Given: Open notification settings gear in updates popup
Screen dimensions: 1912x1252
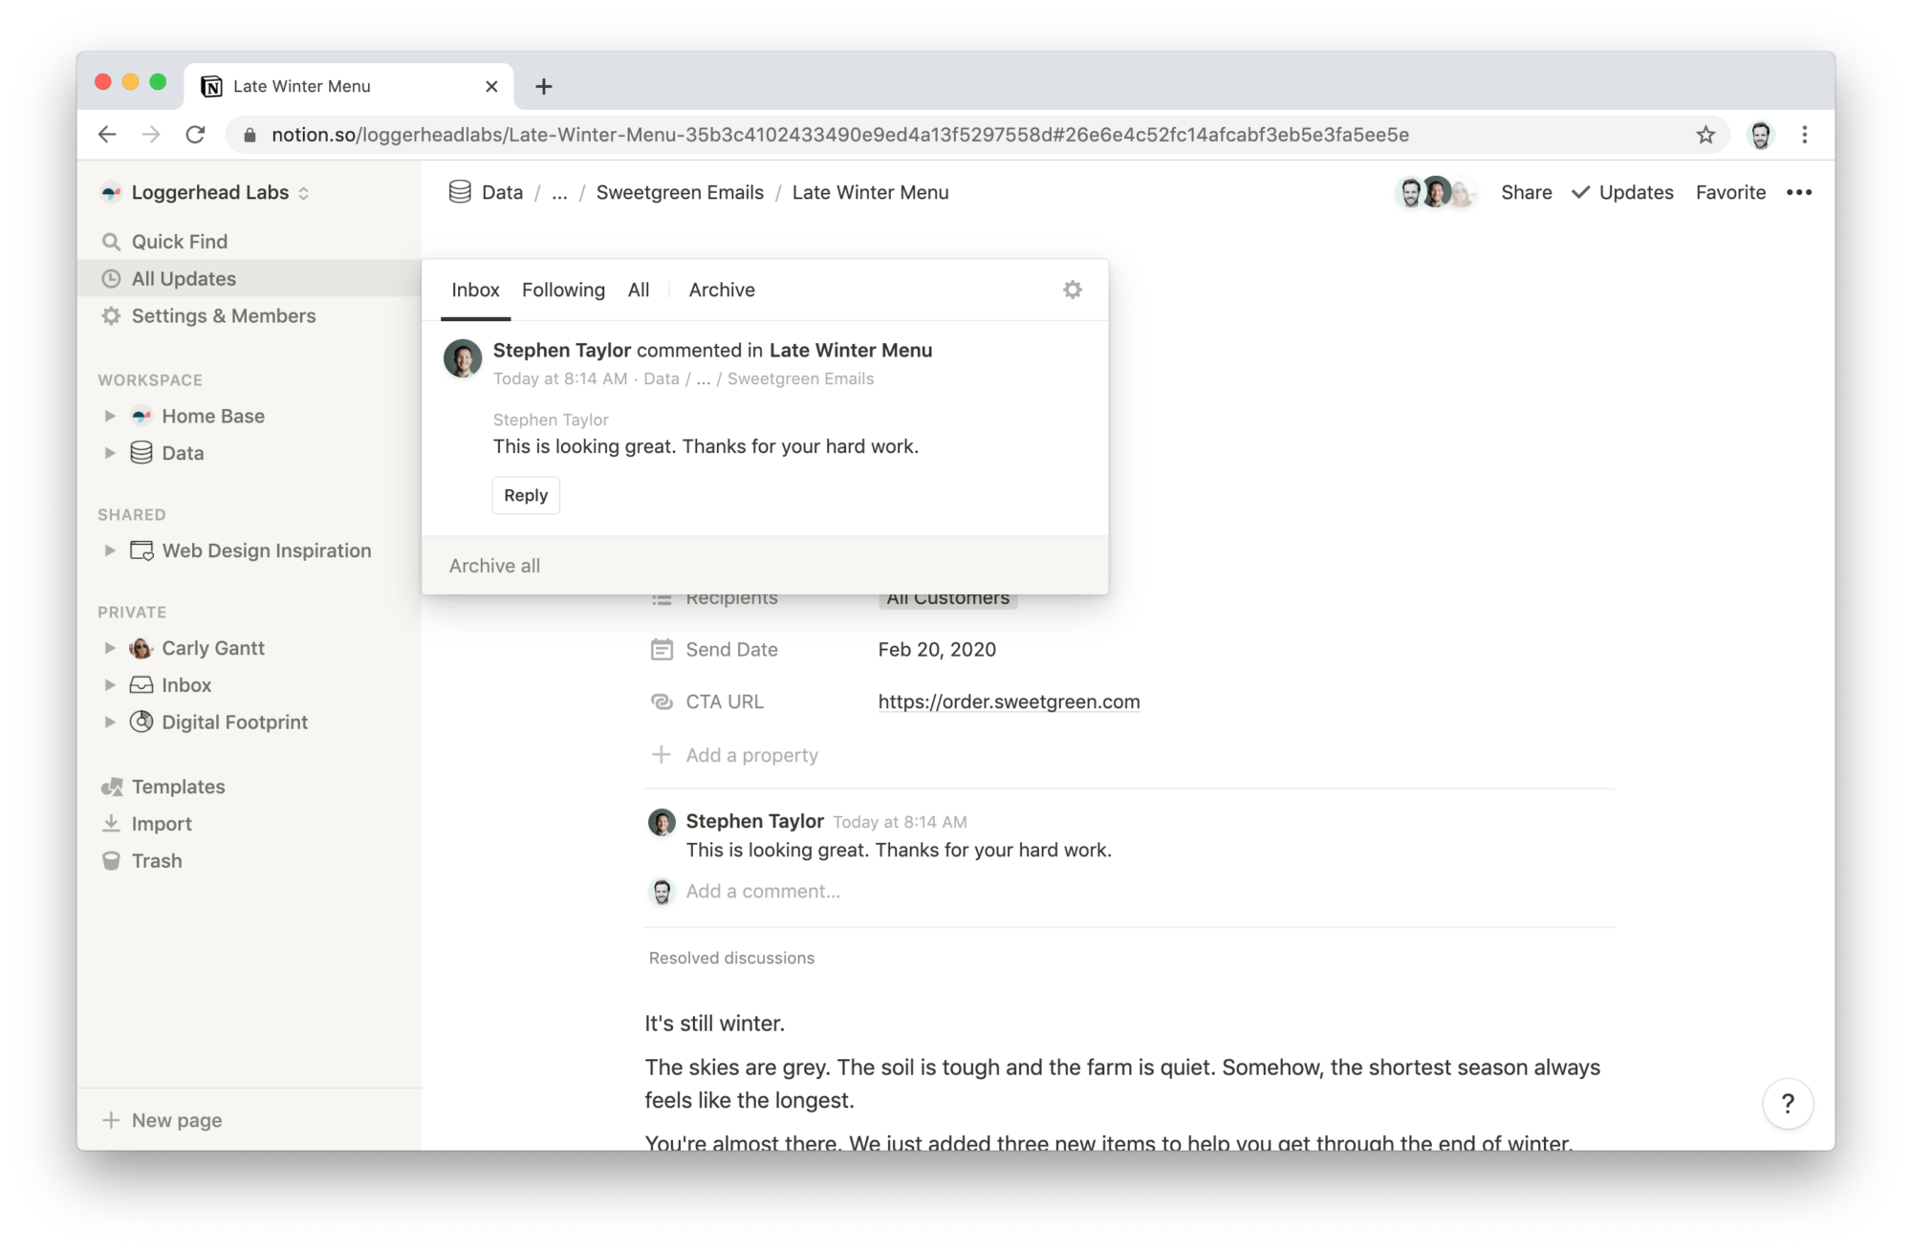Looking at the screenshot, I should click(1073, 289).
